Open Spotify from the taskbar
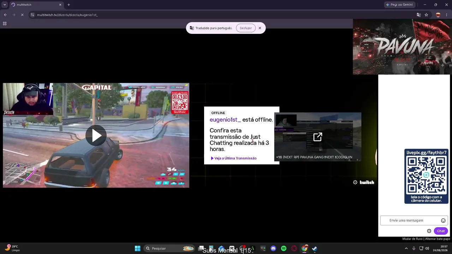 point(284,248)
